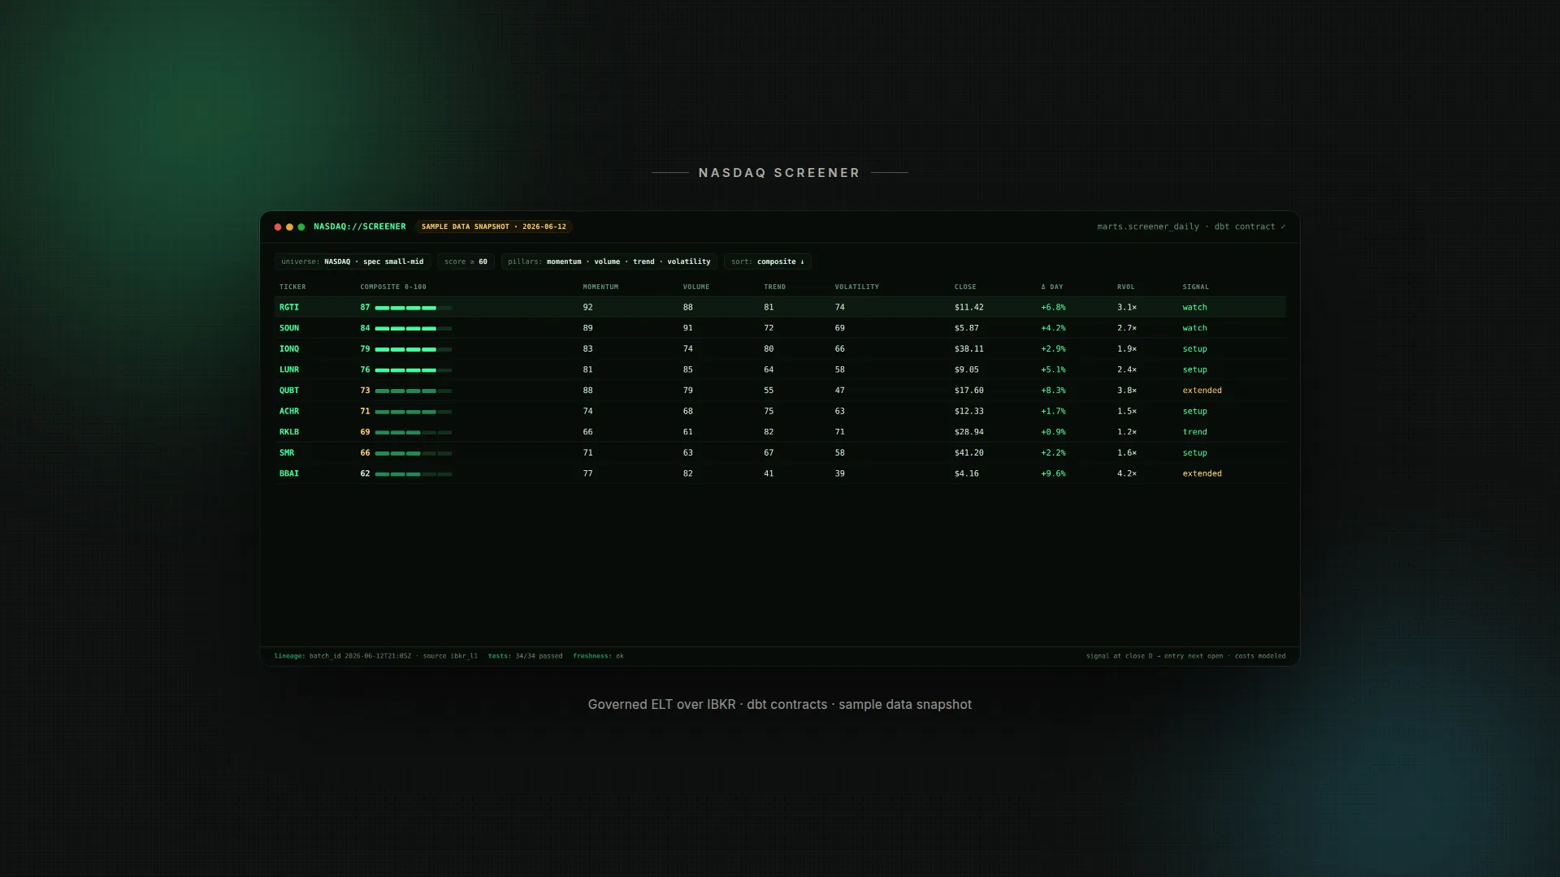Click SOUN composite score bar
The height and width of the screenshot is (877, 1560).
pos(414,329)
